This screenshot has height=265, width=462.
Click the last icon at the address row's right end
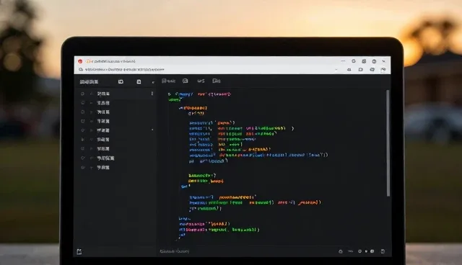tap(383, 70)
